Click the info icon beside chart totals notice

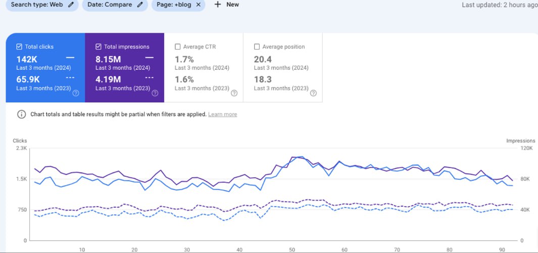[x=21, y=114]
